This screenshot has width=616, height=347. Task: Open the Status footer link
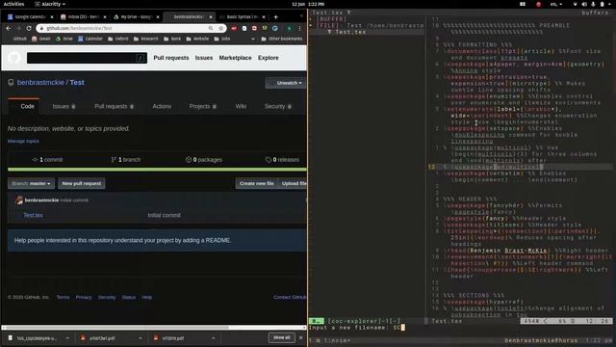tap(128, 297)
